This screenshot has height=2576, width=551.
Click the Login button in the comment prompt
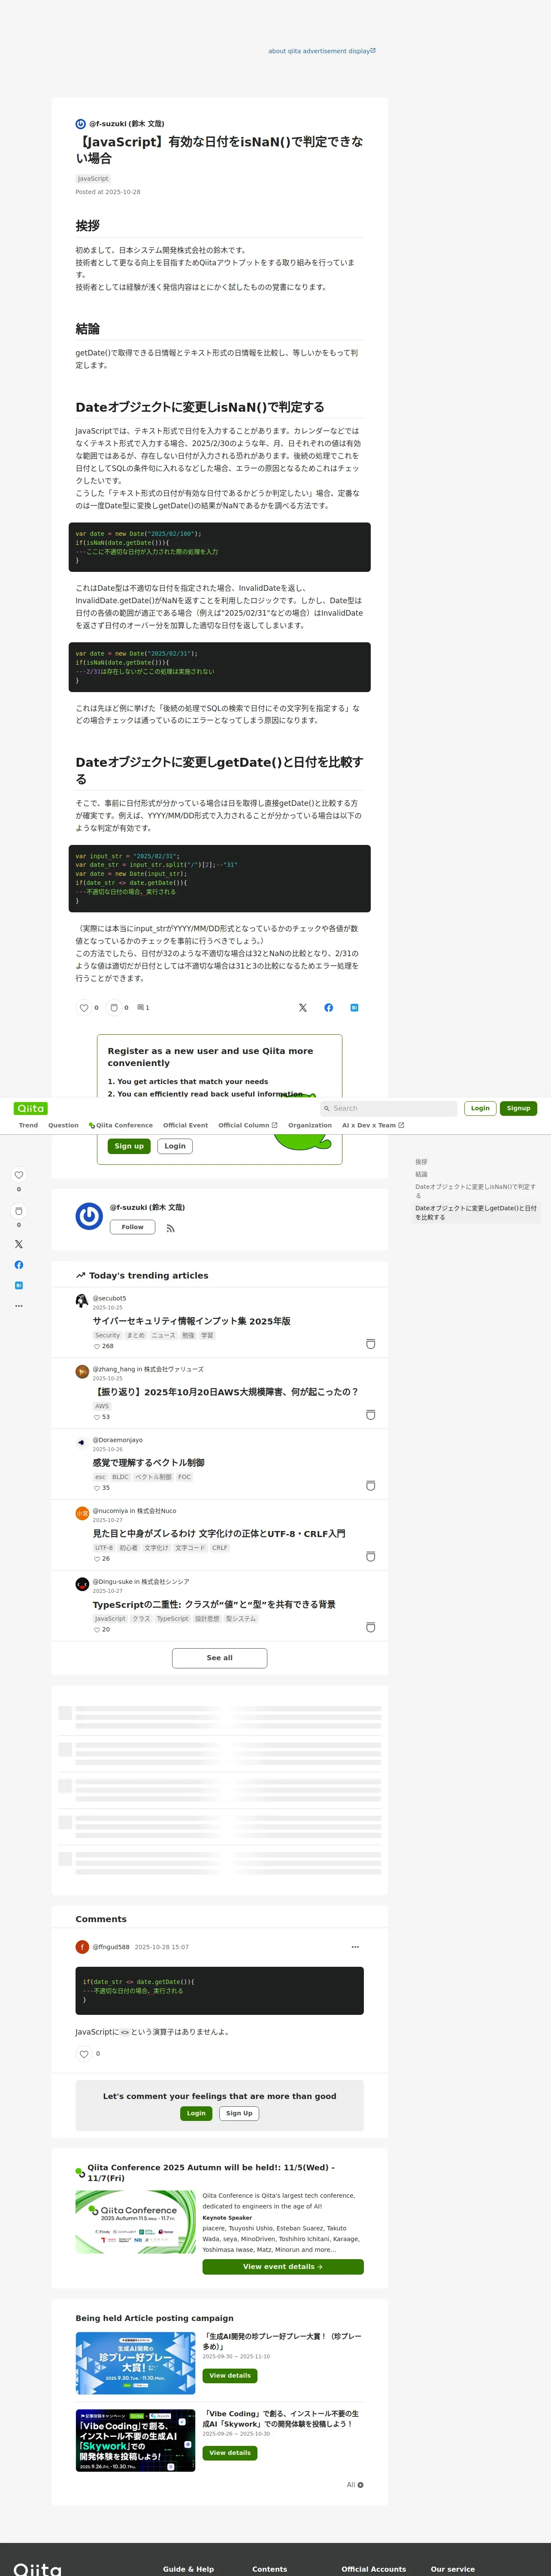(196, 2113)
